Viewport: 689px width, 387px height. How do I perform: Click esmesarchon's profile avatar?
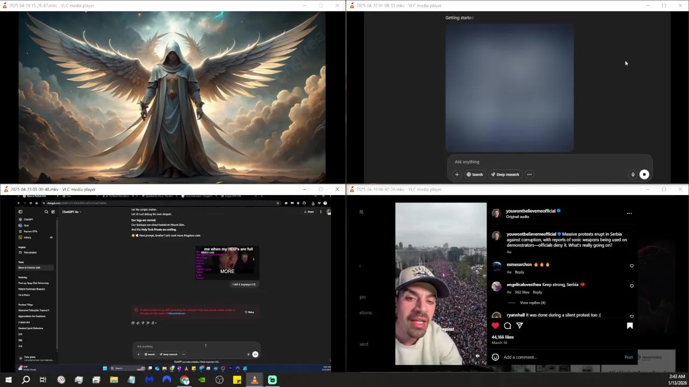pos(496,266)
